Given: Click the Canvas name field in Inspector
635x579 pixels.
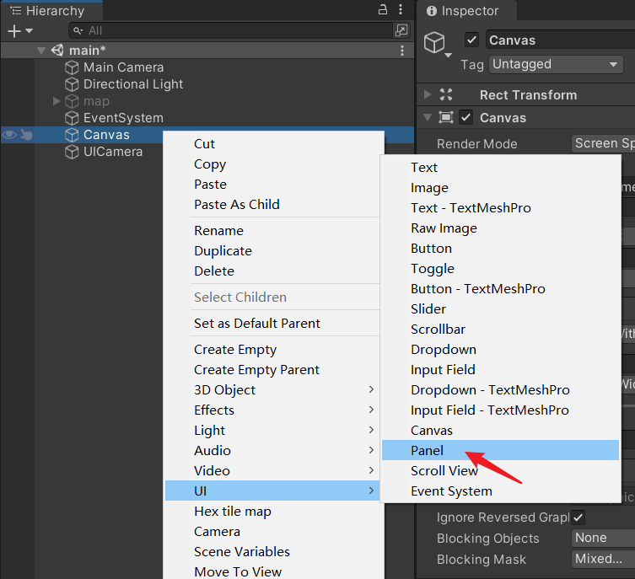Looking at the screenshot, I should [561, 40].
